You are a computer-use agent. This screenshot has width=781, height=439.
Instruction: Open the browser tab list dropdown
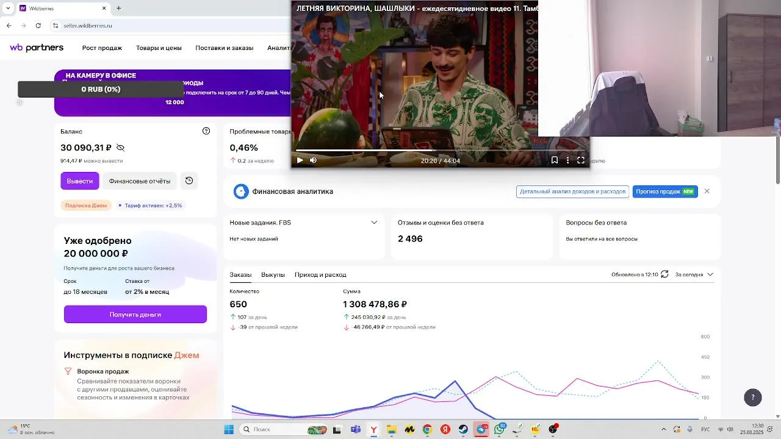click(7, 8)
